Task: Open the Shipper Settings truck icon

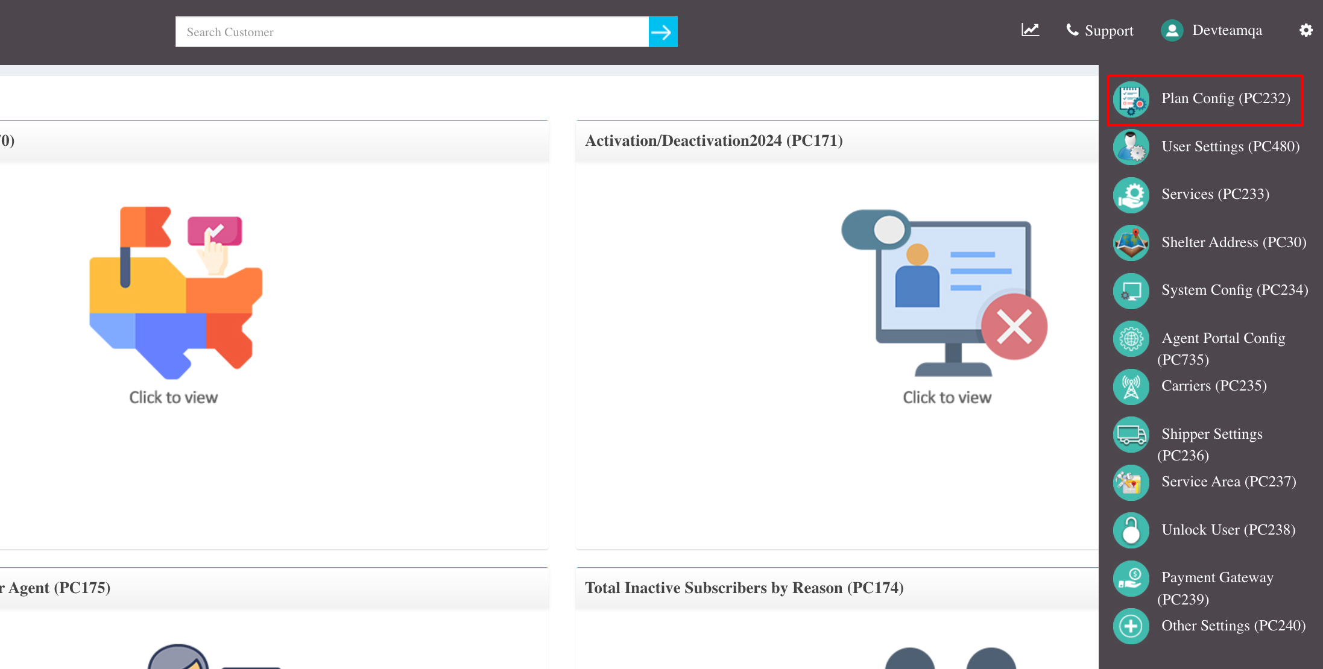Action: 1131,435
